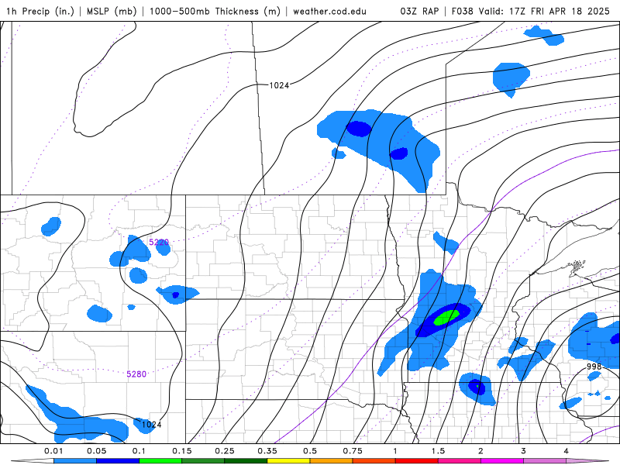Click the 0.25 value on the legend
Screen dimensions: 620x465
225,451
